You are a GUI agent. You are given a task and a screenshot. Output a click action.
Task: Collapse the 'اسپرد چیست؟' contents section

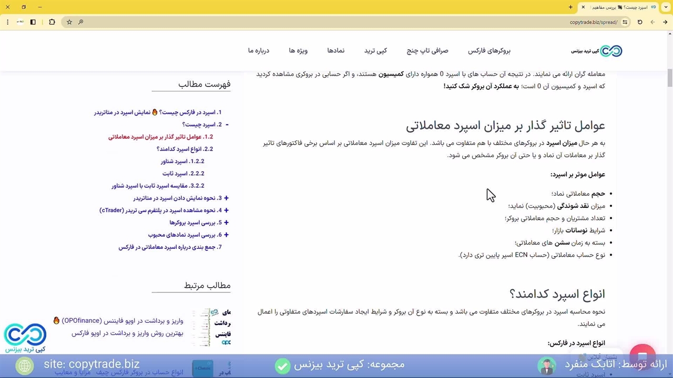227,125
